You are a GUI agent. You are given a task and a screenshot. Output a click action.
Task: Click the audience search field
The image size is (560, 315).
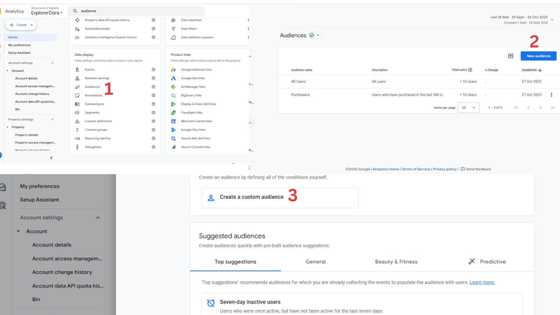click(140, 11)
